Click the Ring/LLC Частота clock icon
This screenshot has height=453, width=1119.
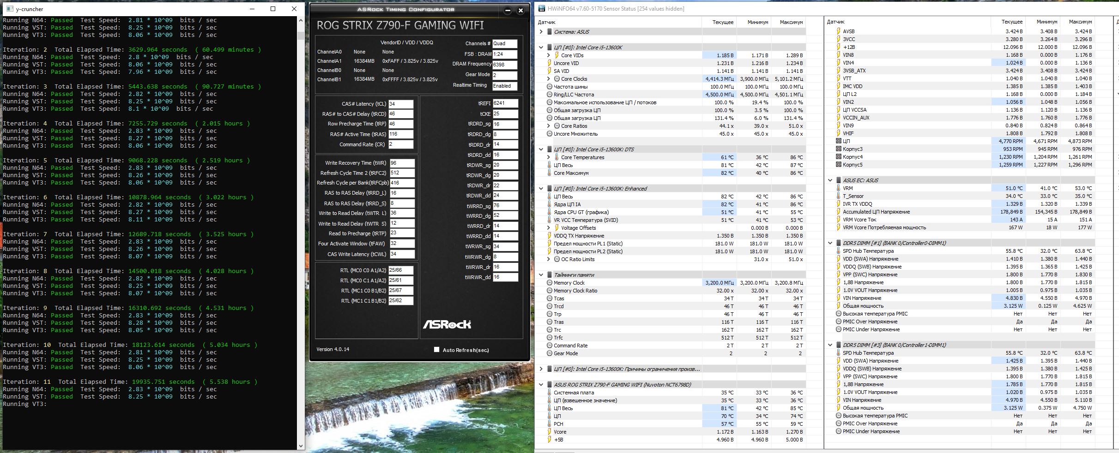[550, 95]
